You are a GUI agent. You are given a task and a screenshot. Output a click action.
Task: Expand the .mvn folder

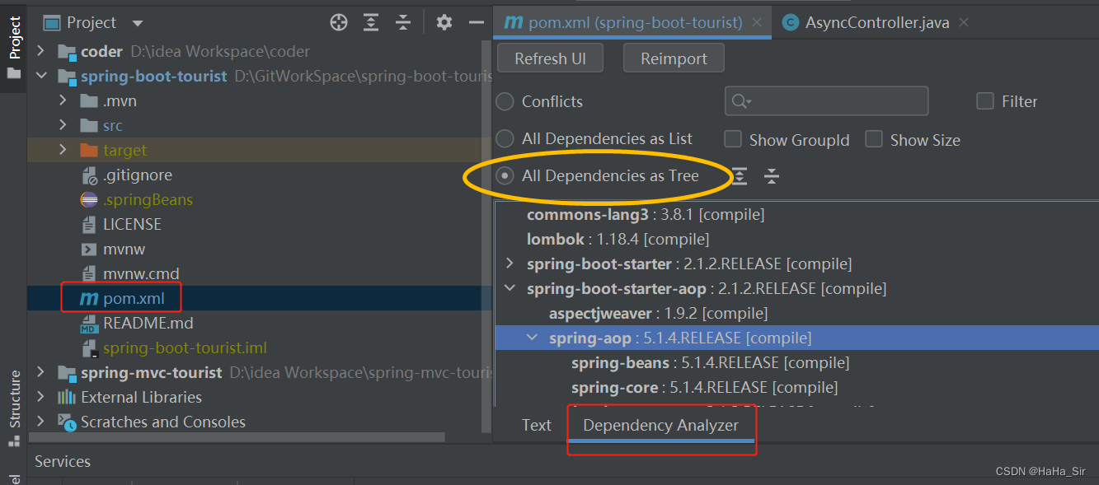(63, 100)
